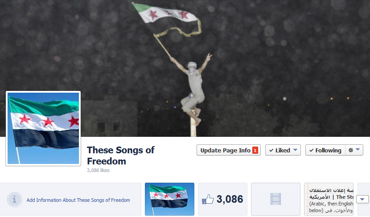Click the info circle icon

[14, 200]
